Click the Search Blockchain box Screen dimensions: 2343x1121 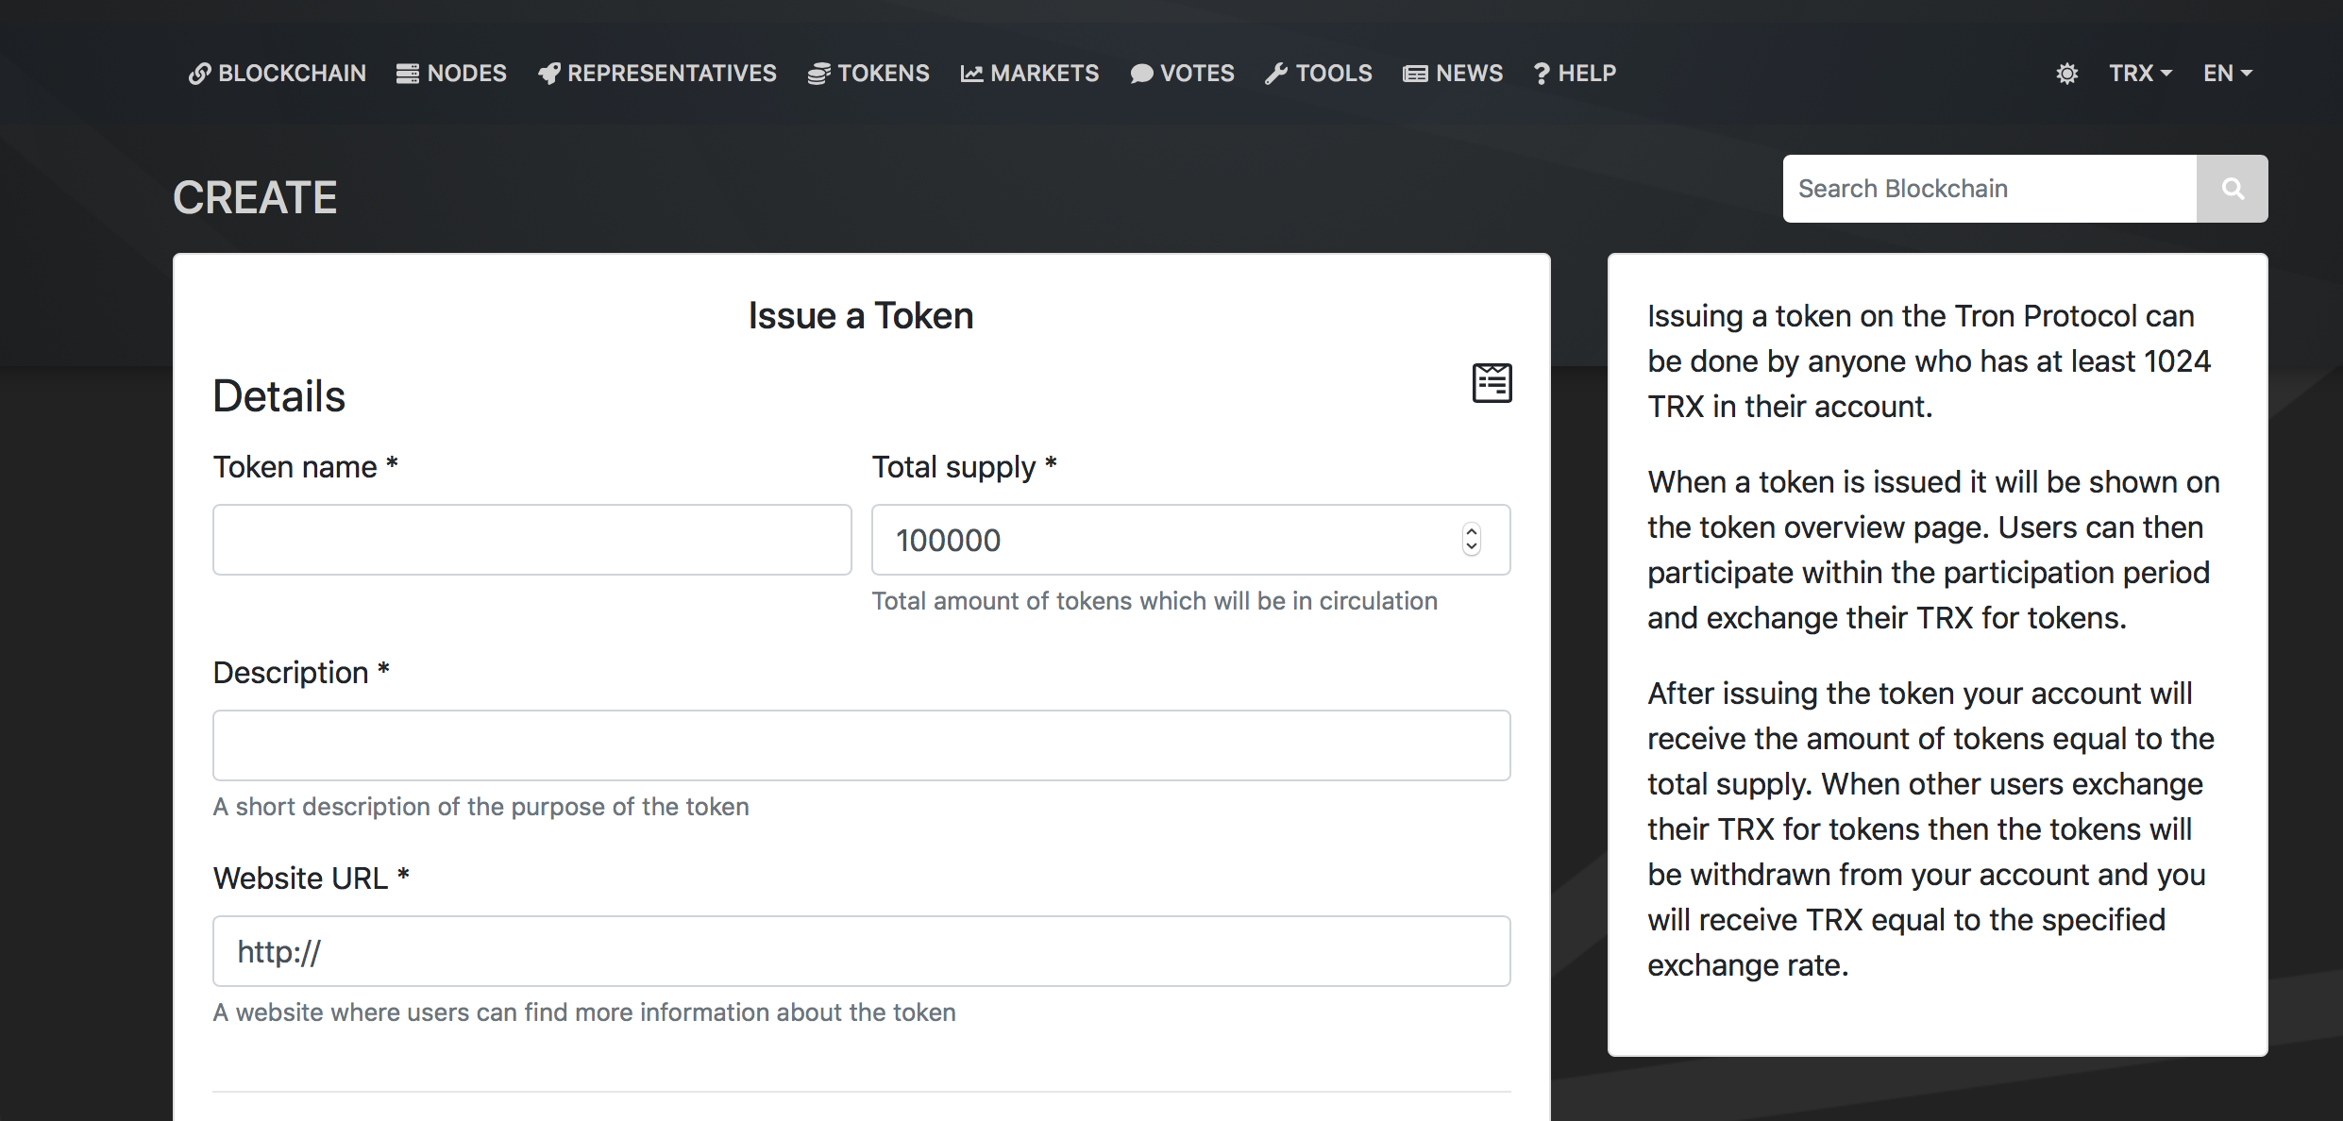pyautogui.click(x=1989, y=189)
